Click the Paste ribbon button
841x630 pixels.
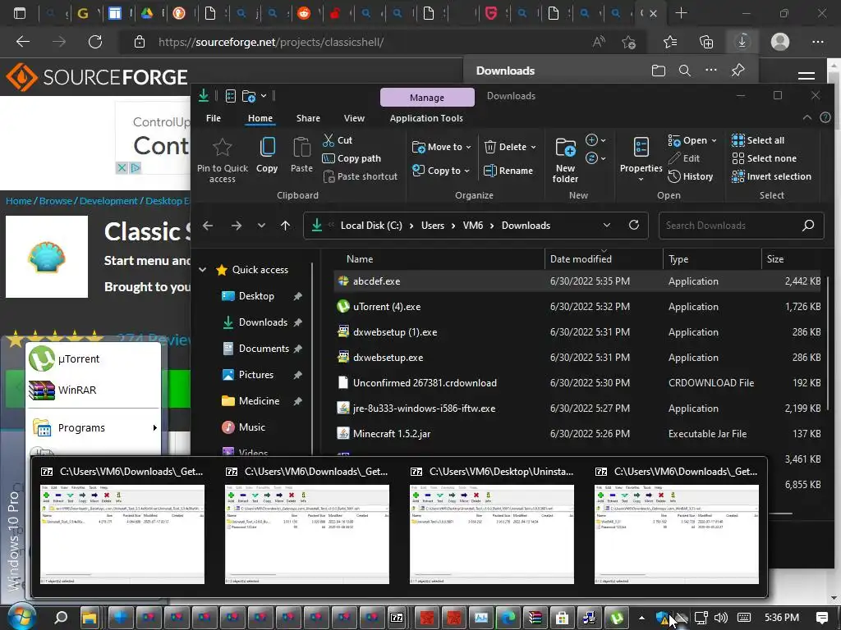(x=301, y=155)
